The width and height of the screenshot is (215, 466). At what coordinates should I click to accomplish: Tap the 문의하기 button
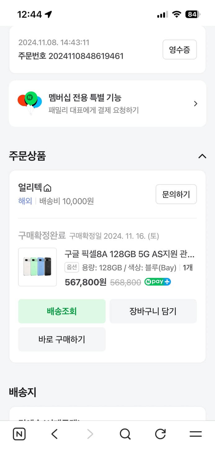tap(176, 194)
